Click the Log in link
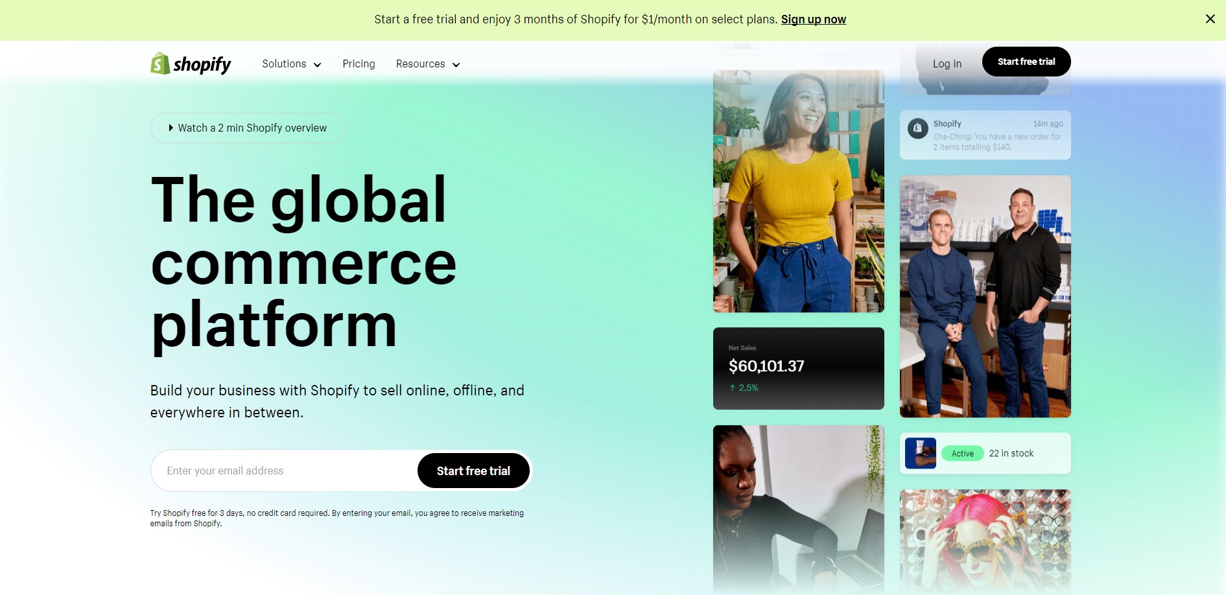 tap(947, 64)
